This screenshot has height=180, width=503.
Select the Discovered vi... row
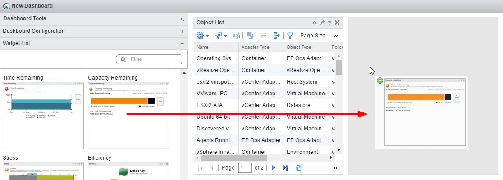(264, 128)
